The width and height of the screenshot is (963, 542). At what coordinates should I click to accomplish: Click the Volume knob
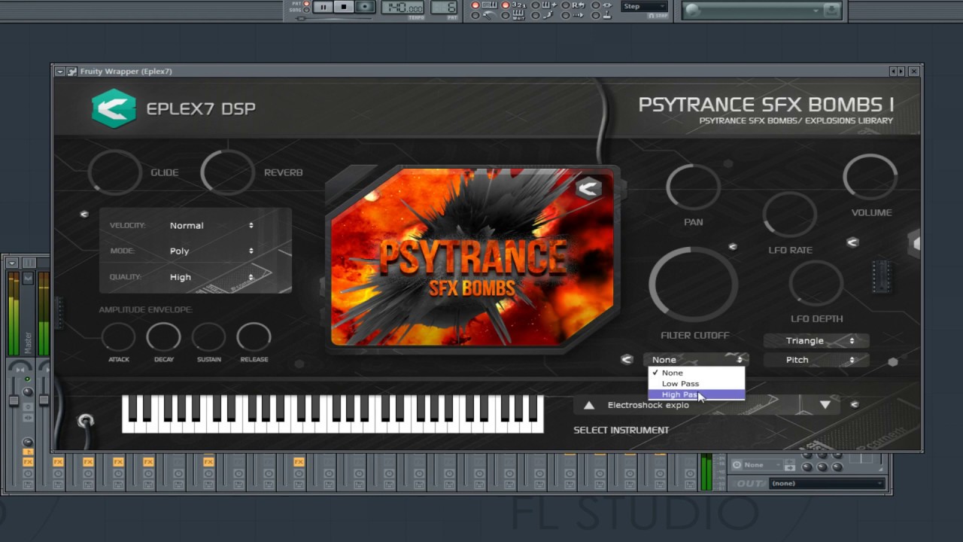pyautogui.click(x=870, y=178)
